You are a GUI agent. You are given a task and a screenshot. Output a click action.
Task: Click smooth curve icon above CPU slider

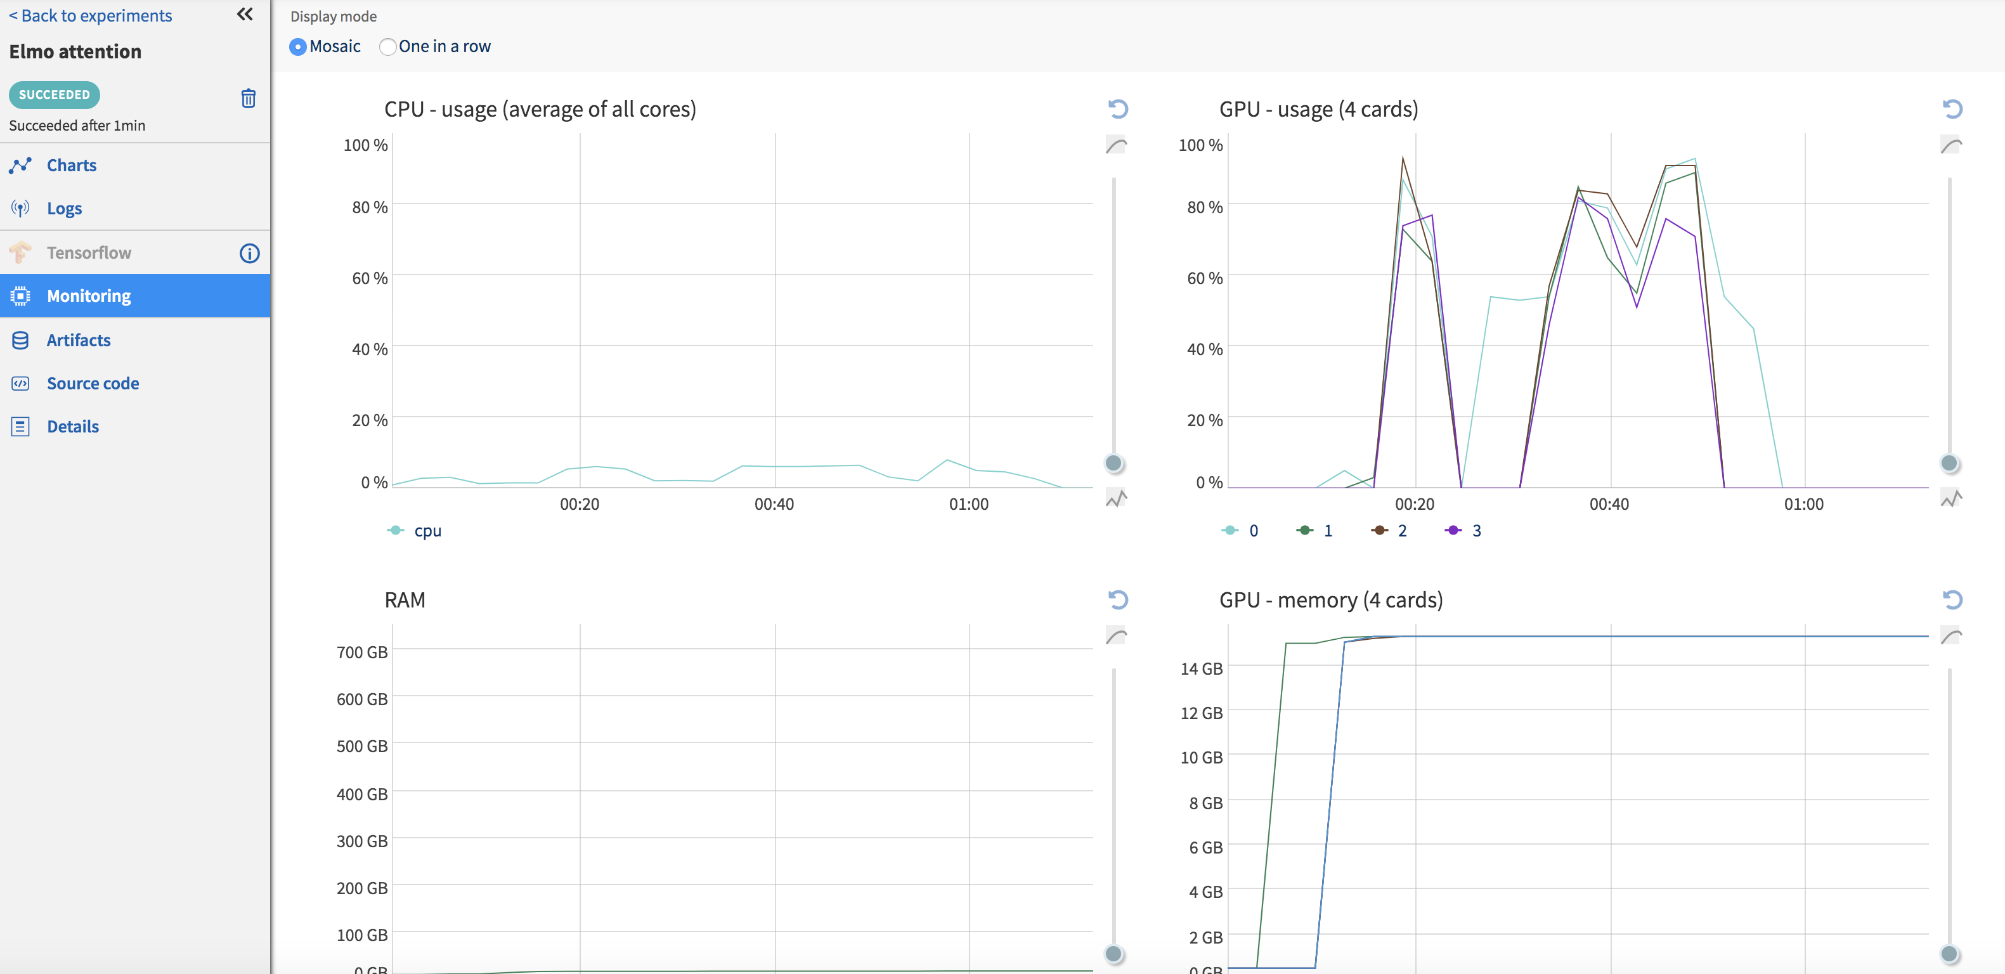1116,146
